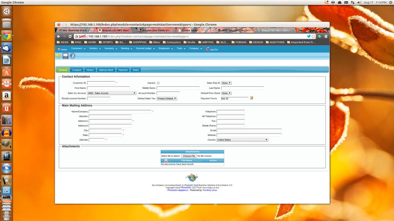Open the Help question mark icon
The height and width of the screenshot is (221, 394).
point(73,56)
